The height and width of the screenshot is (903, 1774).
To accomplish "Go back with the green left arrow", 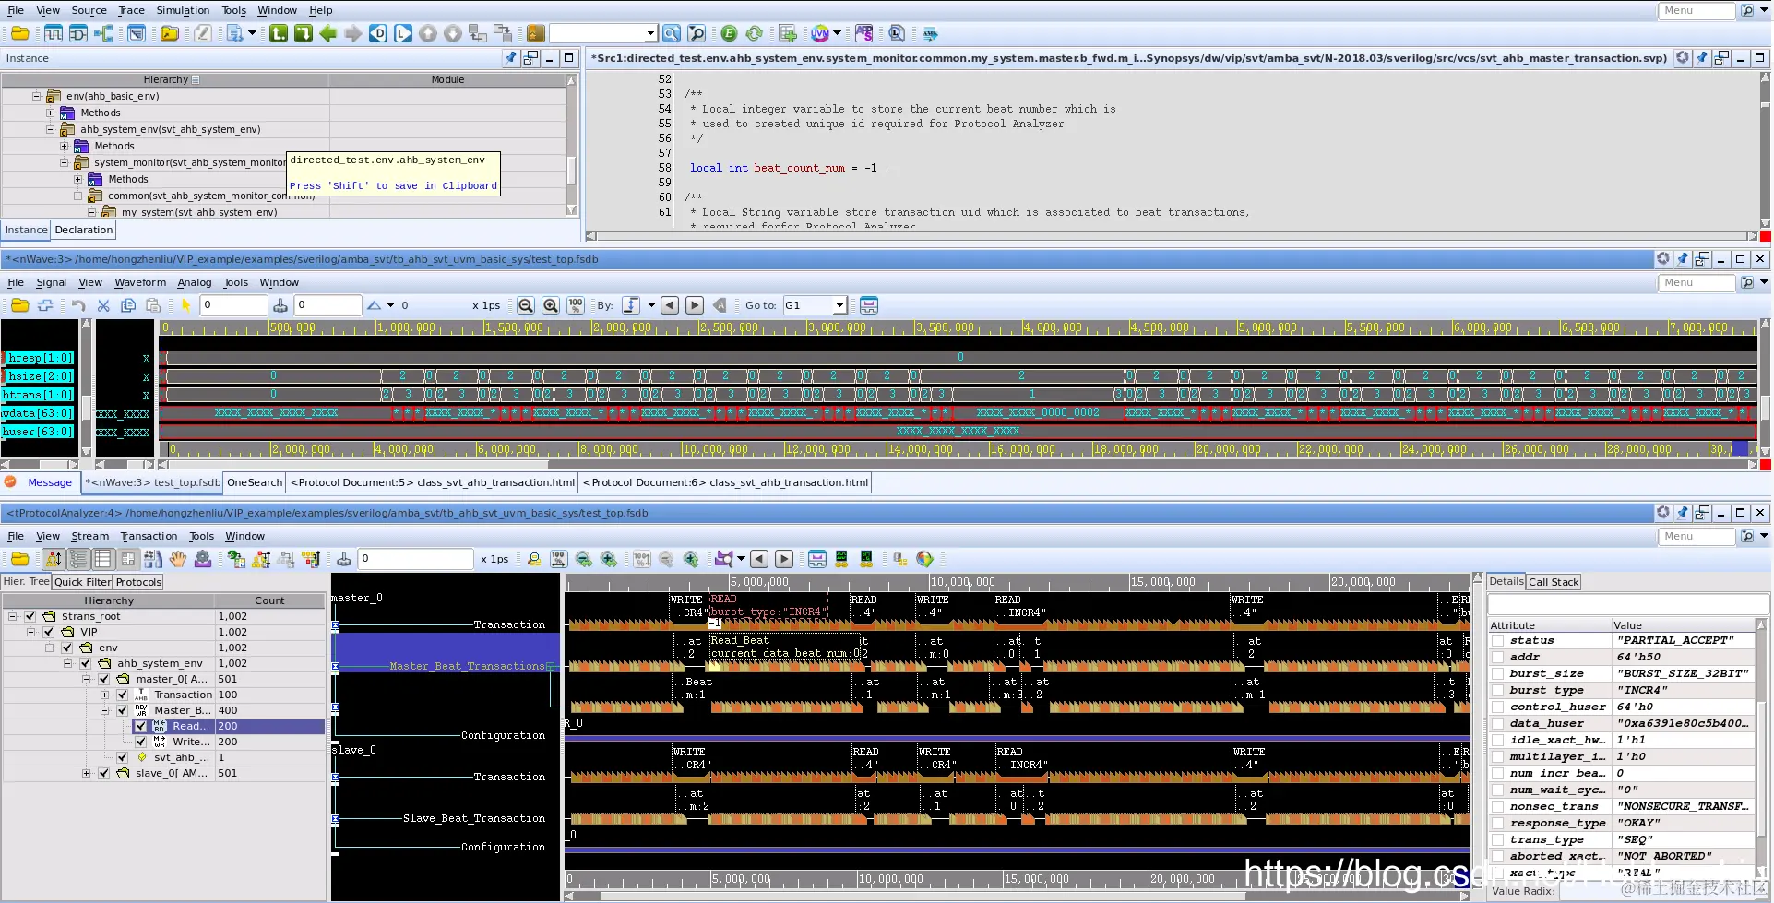I will (x=328, y=33).
